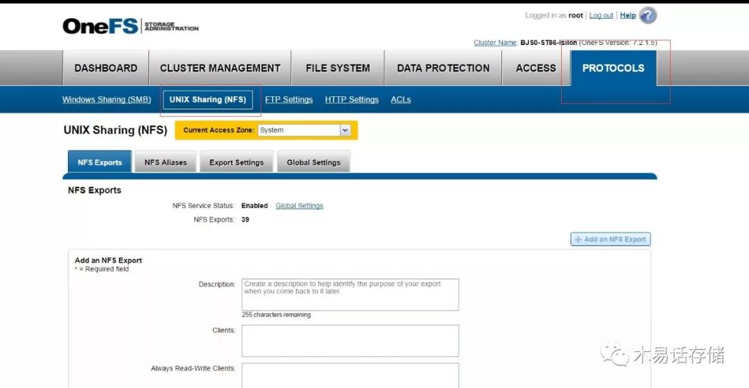
Task: Open the File System menu
Action: (x=338, y=68)
